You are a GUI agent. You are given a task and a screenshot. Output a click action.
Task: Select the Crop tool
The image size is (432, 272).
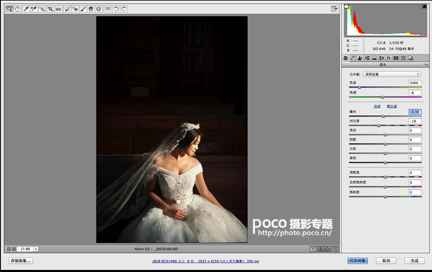point(50,9)
